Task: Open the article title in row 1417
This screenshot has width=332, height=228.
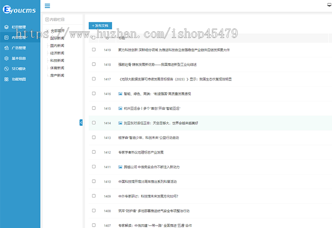Action: [175, 79]
